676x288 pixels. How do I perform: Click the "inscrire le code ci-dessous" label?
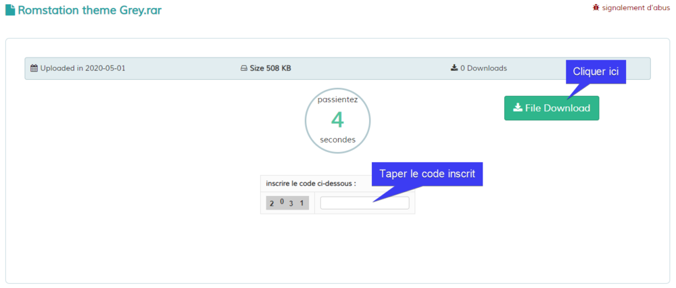click(311, 183)
